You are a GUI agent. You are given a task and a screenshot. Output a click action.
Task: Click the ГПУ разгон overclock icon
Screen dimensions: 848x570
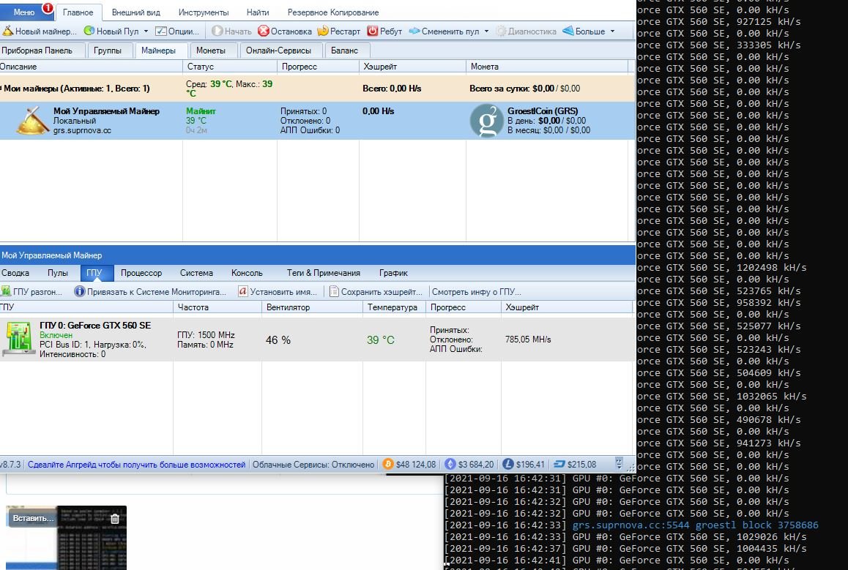[6, 292]
